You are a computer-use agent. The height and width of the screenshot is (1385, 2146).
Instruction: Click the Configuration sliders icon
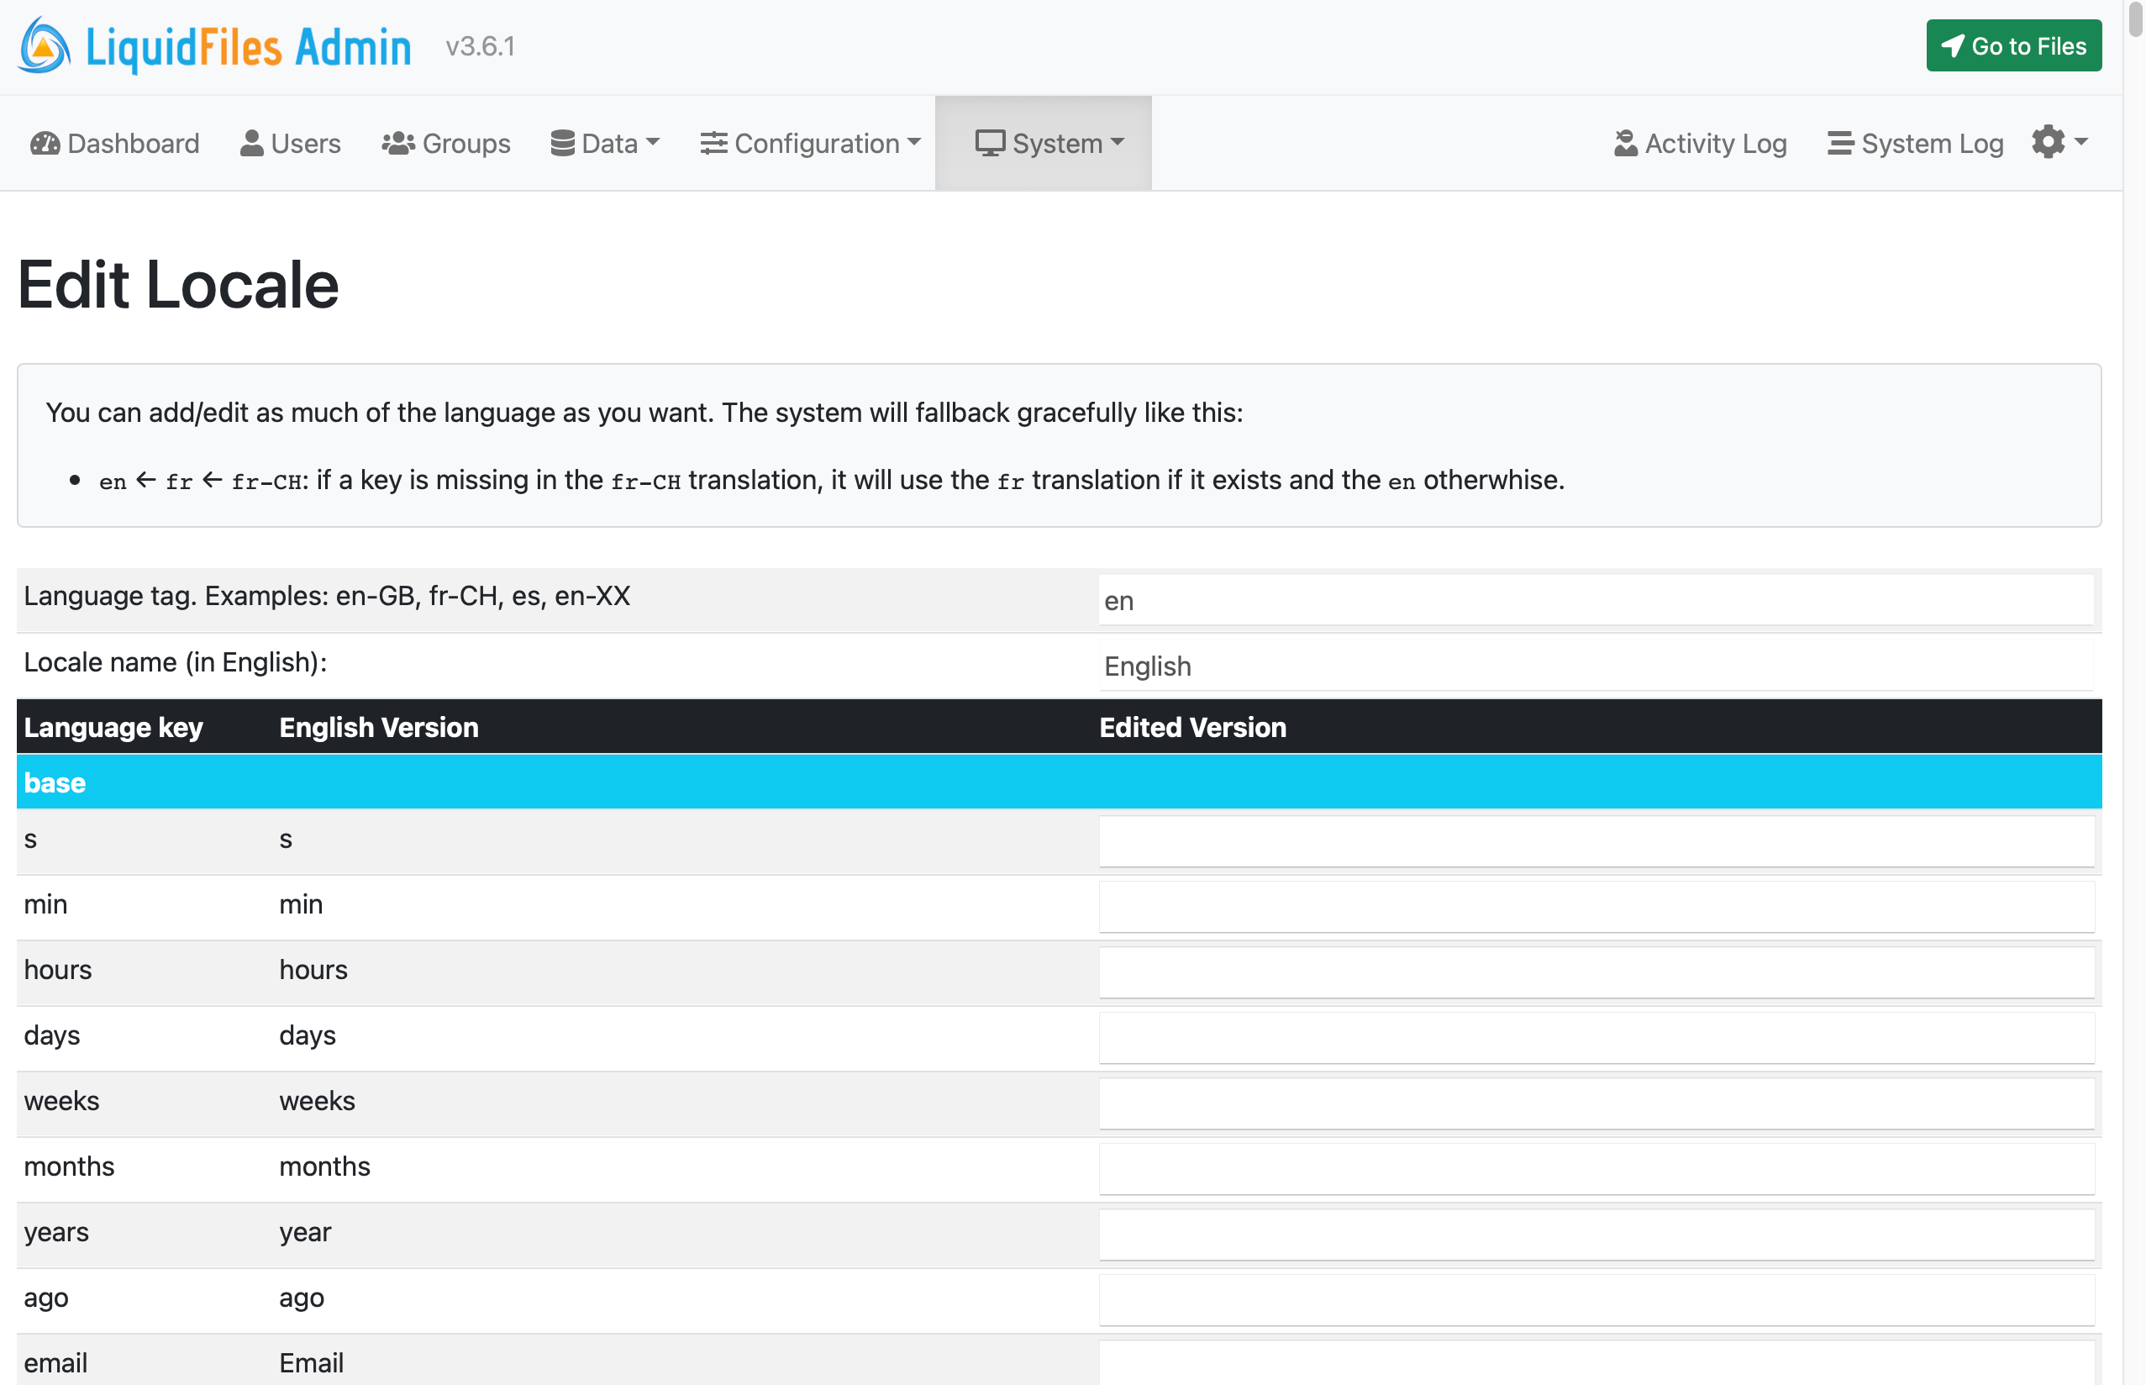coord(713,143)
